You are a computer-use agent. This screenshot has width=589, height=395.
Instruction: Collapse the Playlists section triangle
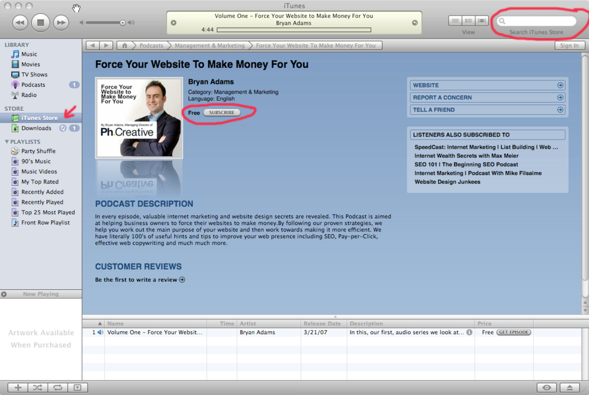pos(6,142)
